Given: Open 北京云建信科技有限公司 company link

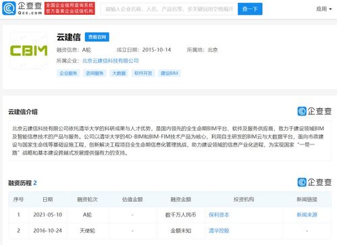Looking at the screenshot, I should pos(110,61).
